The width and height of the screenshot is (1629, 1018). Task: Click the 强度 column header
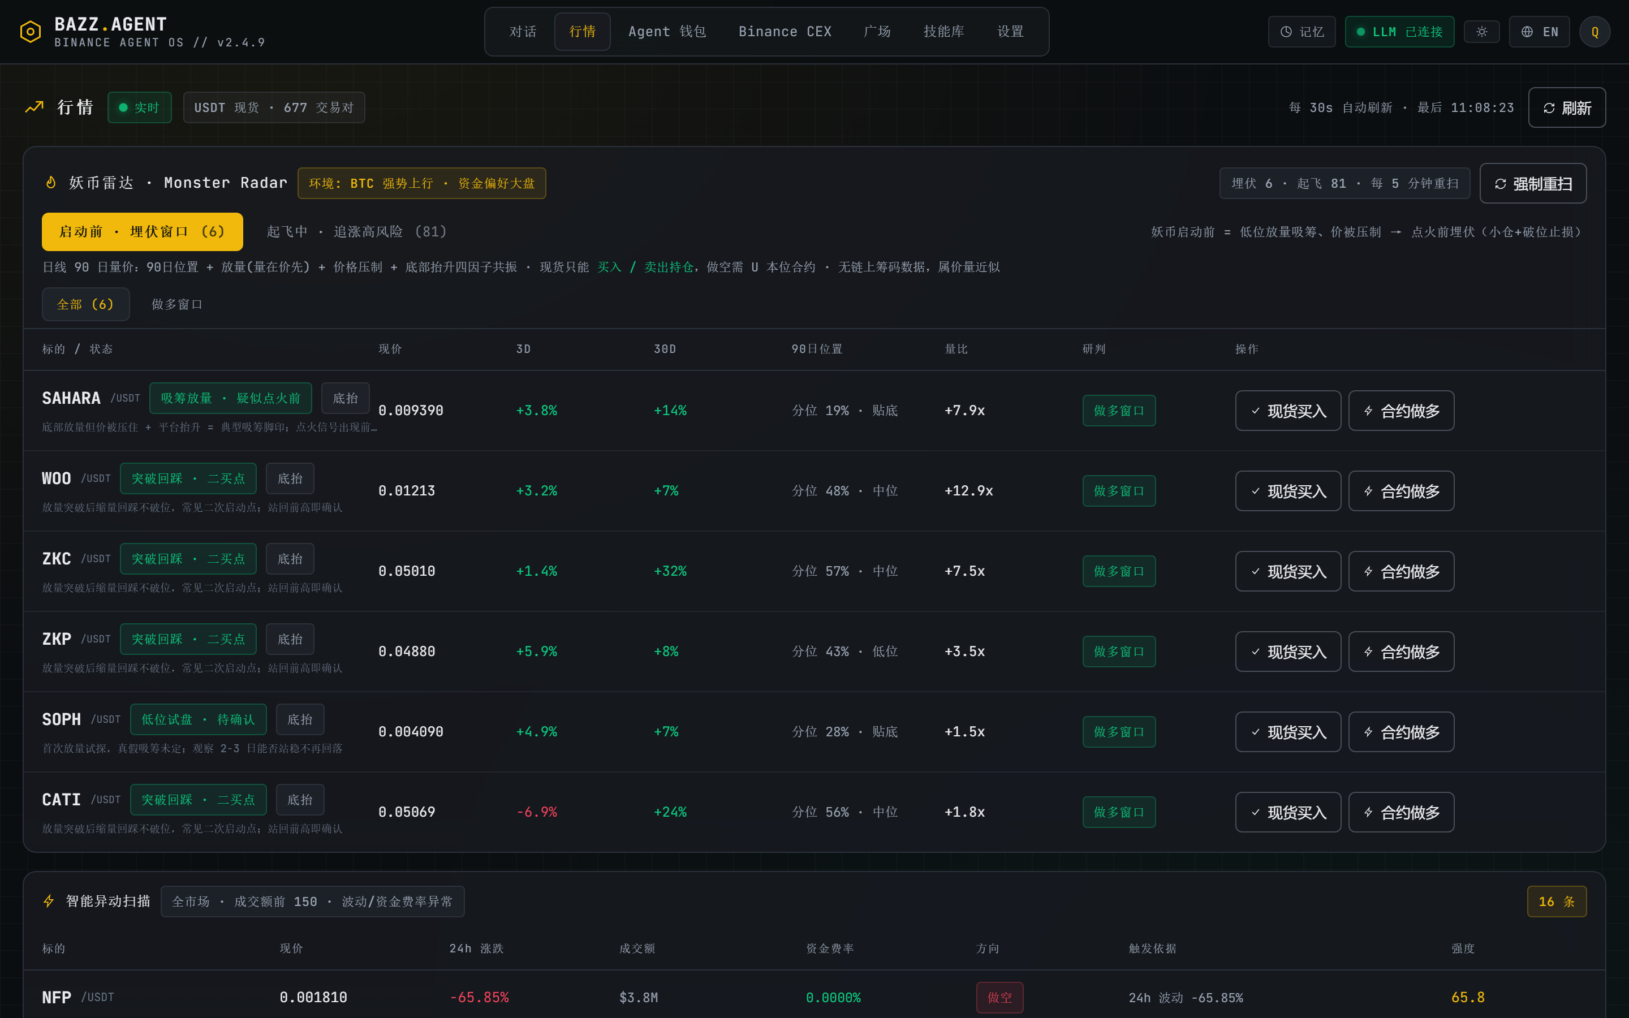click(x=1463, y=948)
